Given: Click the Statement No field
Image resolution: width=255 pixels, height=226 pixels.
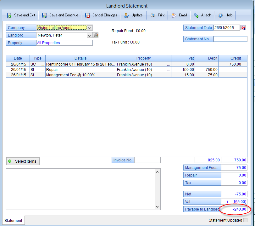Looking at the screenshot, I should pos(230,39).
